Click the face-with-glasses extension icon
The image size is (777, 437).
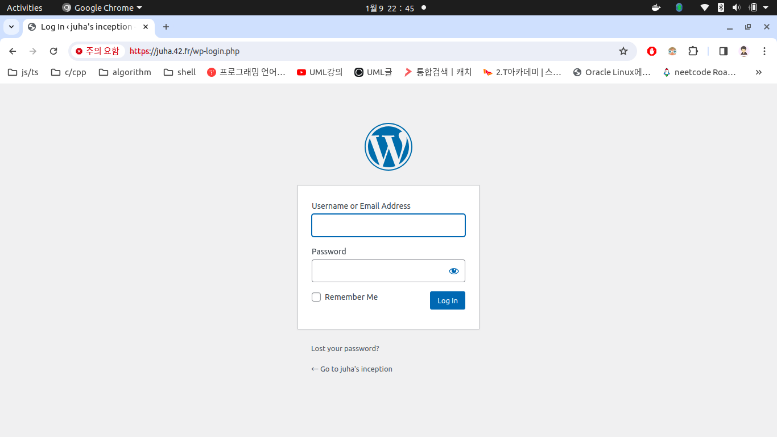click(x=672, y=51)
